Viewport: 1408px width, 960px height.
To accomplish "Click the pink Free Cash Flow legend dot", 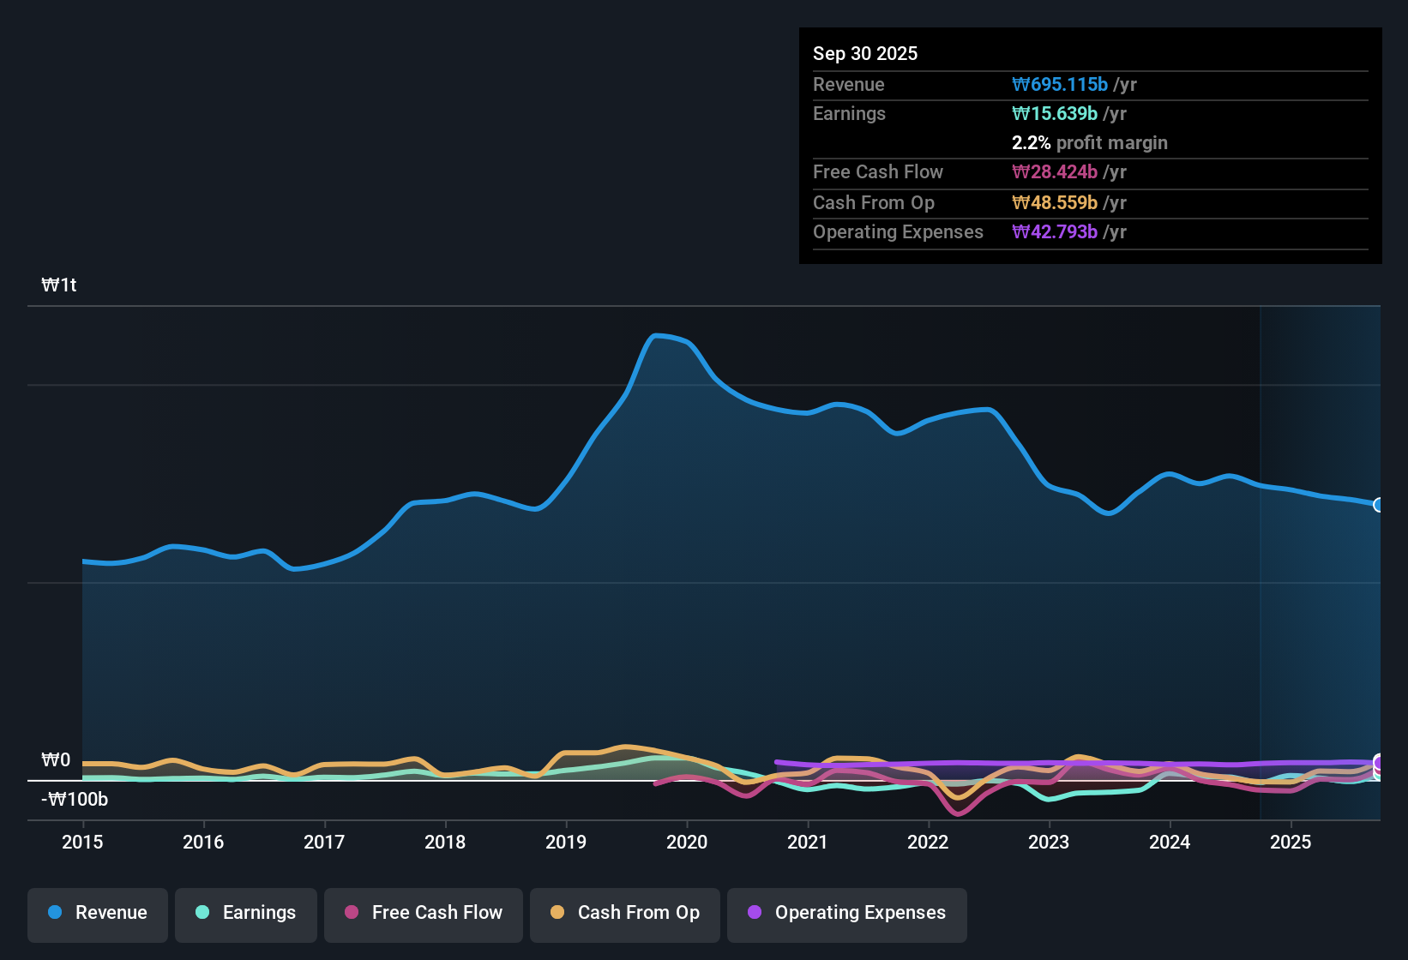I will [x=351, y=913].
